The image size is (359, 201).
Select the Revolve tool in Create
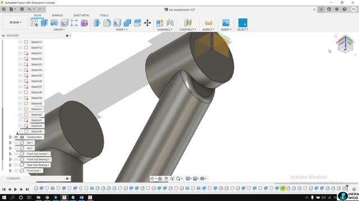point(54,23)
